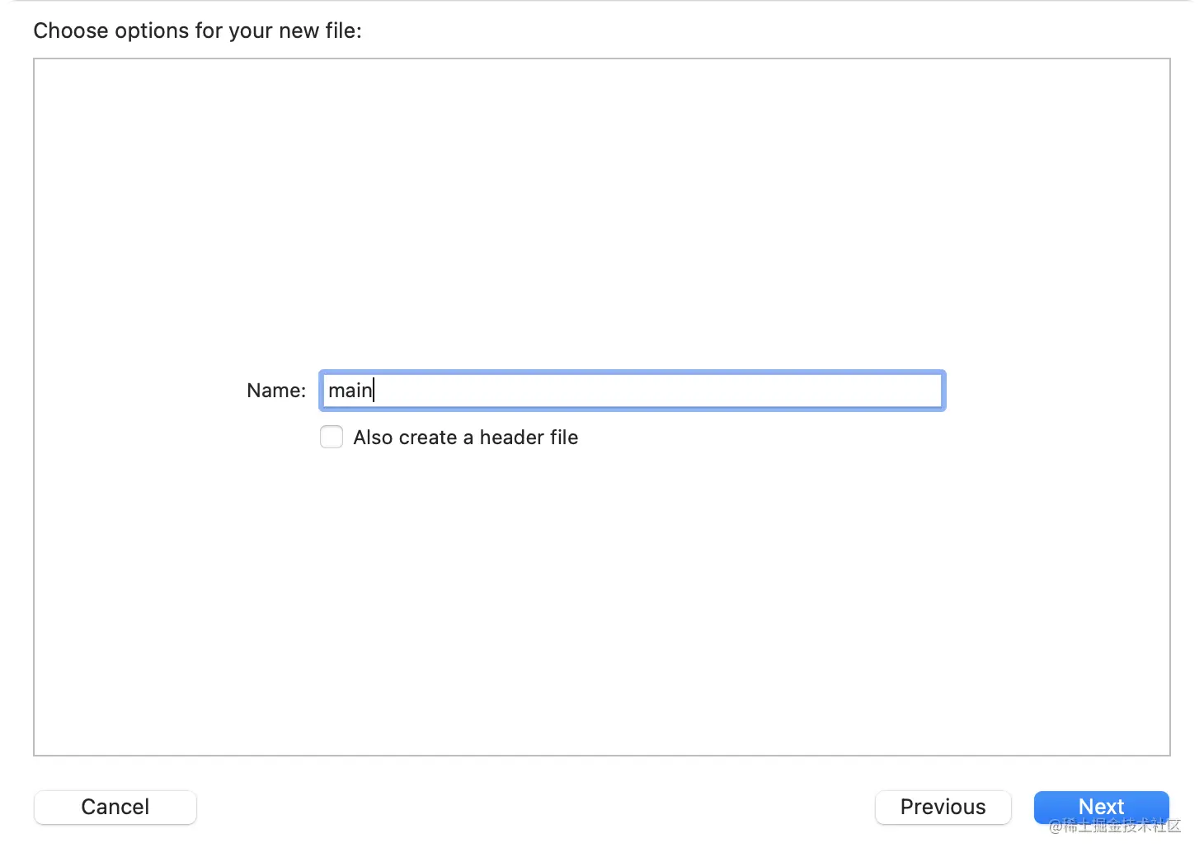Screen dimensions: 1204x857
Task: Go back with the Previous button
Action: (943, 807)
